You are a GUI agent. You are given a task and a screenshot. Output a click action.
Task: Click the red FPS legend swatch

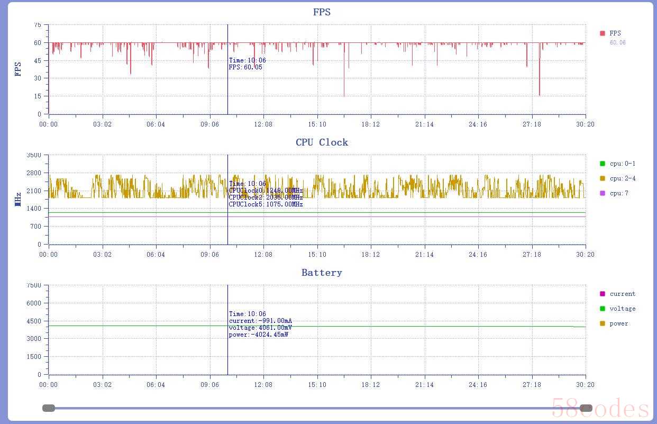602,33
